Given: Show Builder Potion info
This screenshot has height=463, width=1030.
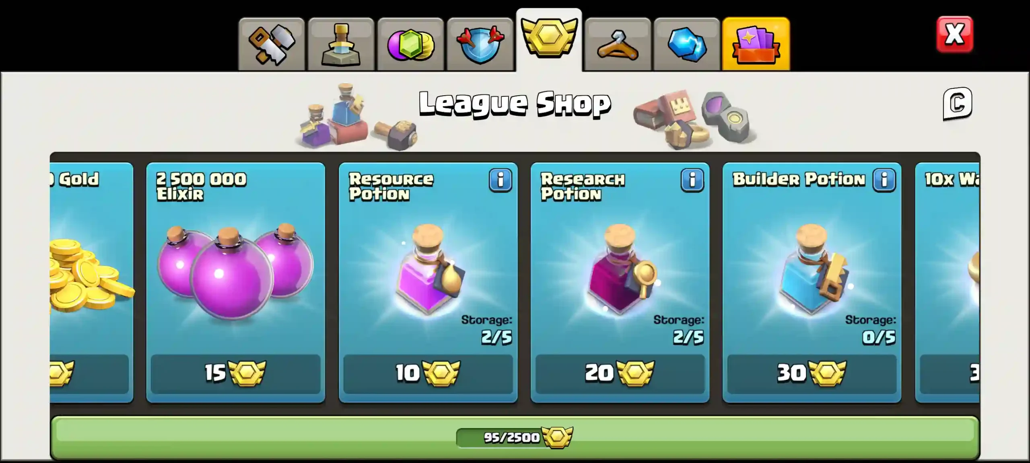Looking at the screenshot, I should 884,180.
